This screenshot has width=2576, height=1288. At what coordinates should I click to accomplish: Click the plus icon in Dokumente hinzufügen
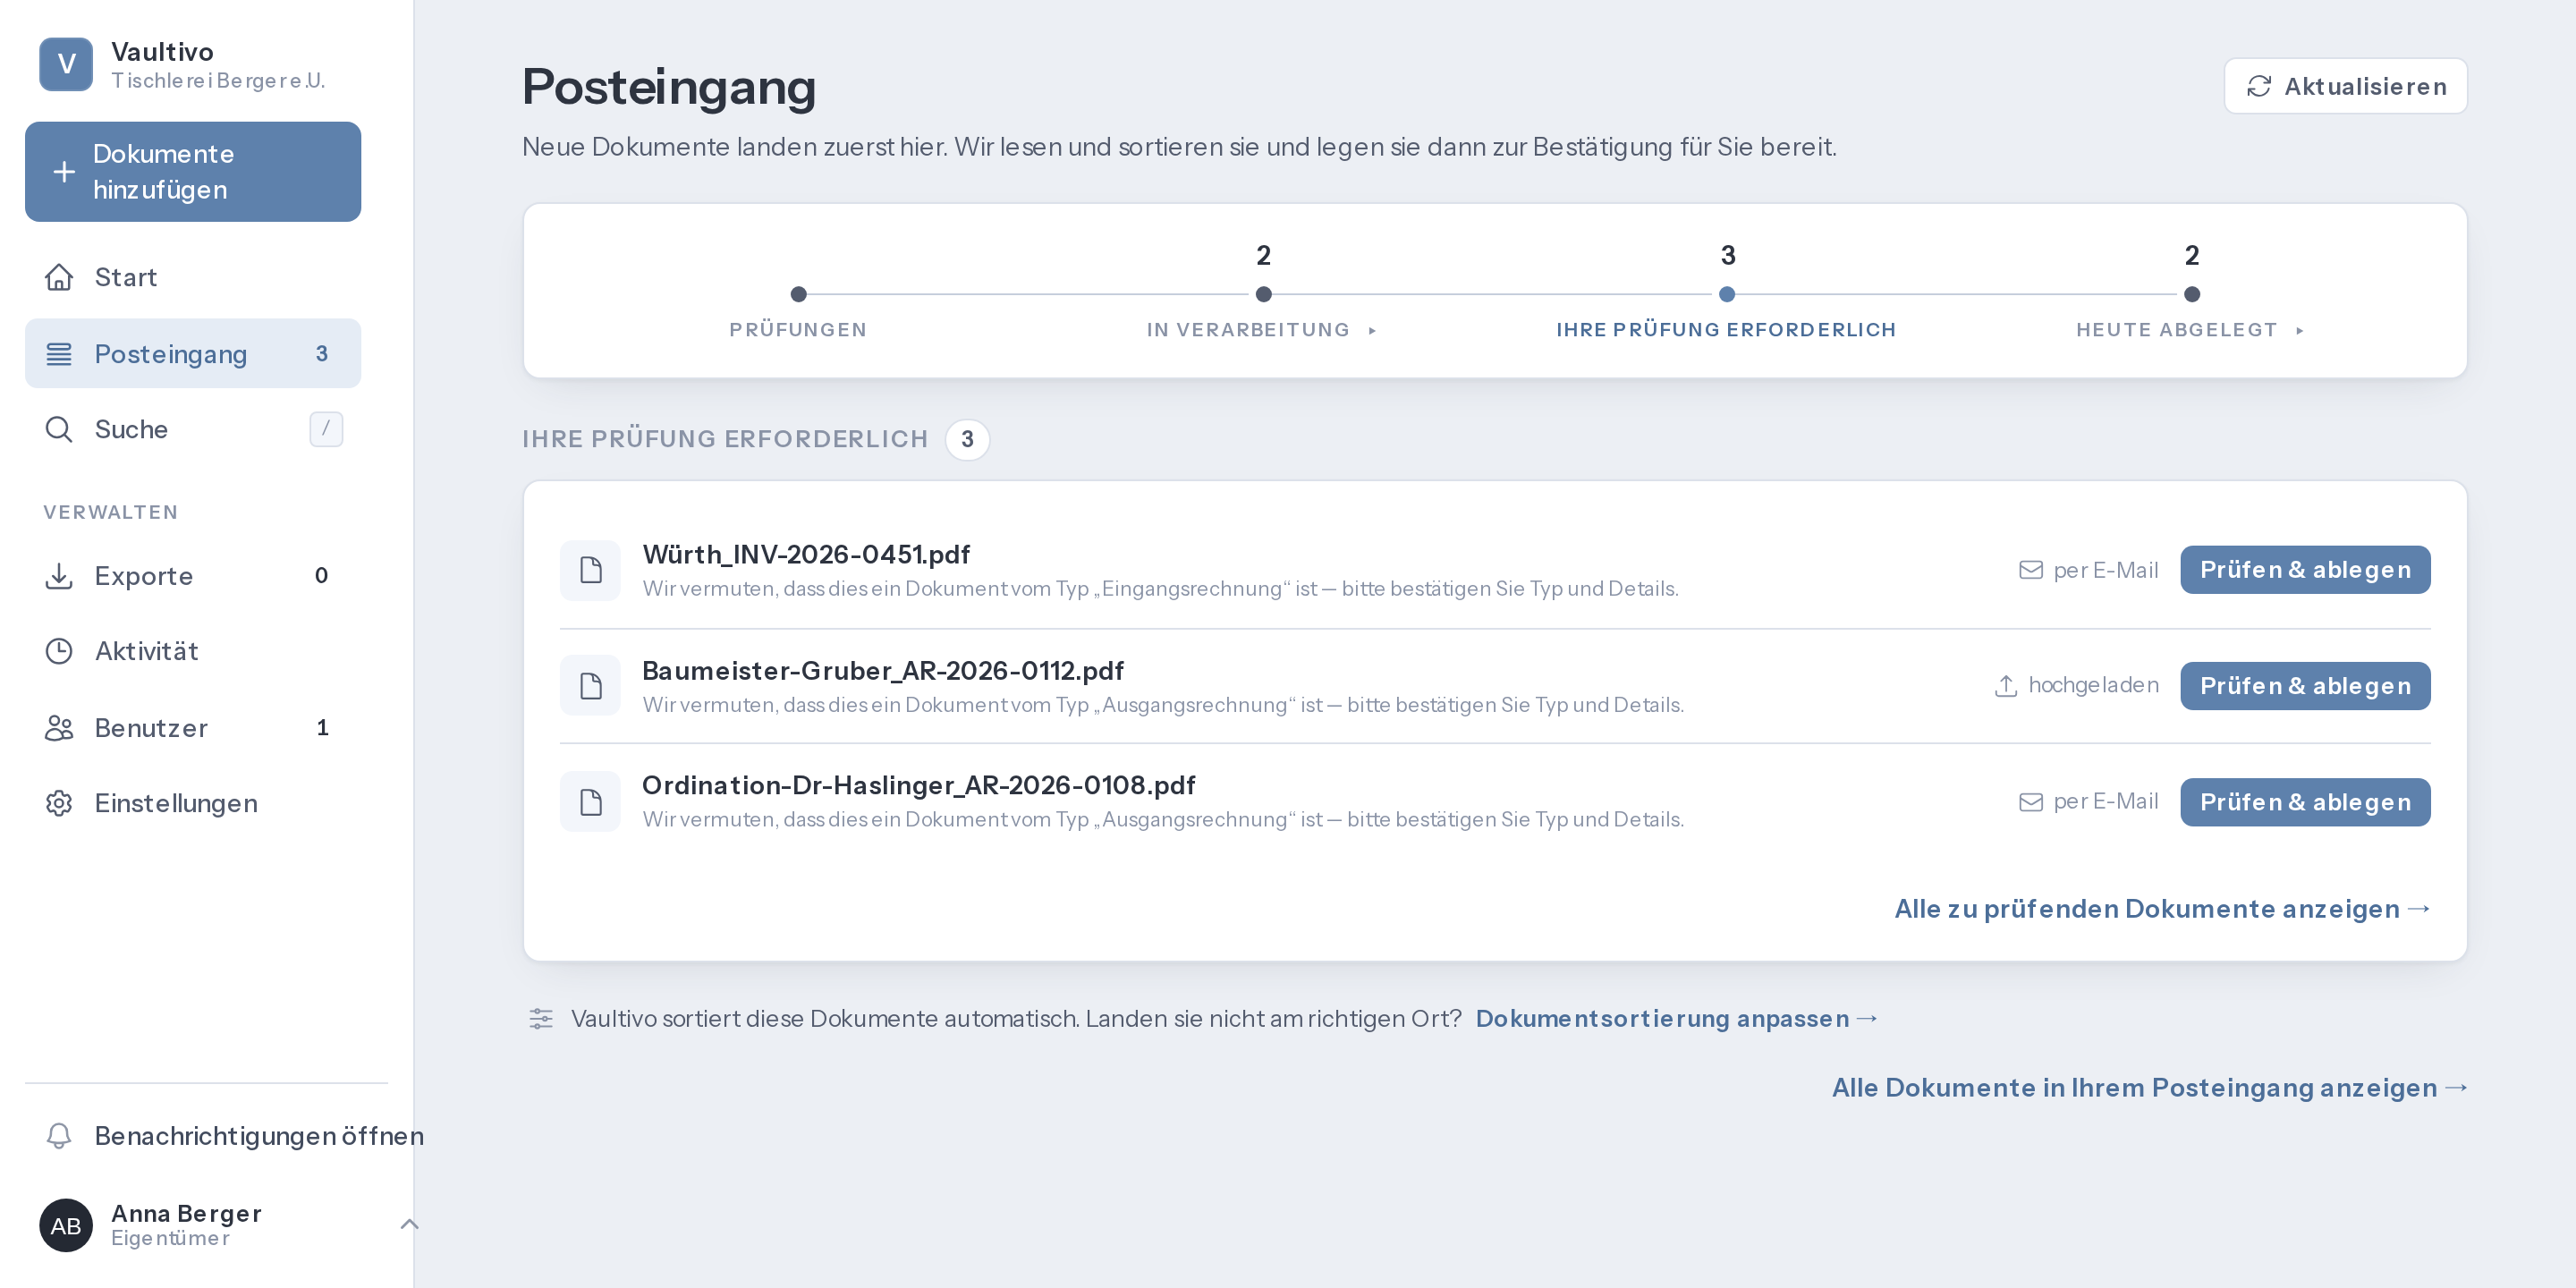click(x=64, y=172)
